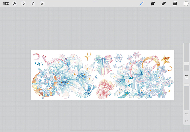Click the brush size slider handle
This screenshot has width=190, height=132.
tap(187, 64)
